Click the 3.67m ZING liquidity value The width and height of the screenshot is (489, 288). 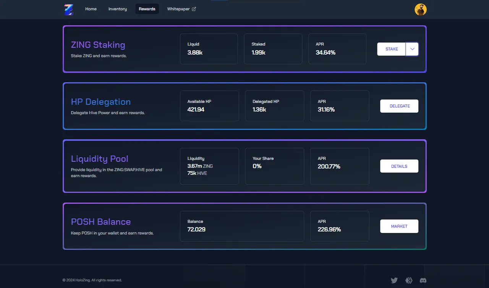(200, 166)
